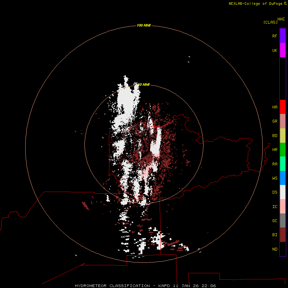This screenshot has height=288, width=288.
Task: Click the BD legend label
Action: 275,136
